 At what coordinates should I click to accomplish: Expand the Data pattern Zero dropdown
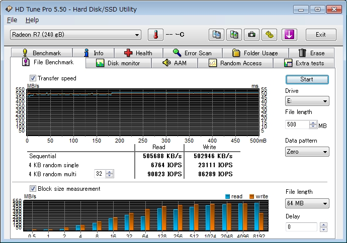[307, 152]
